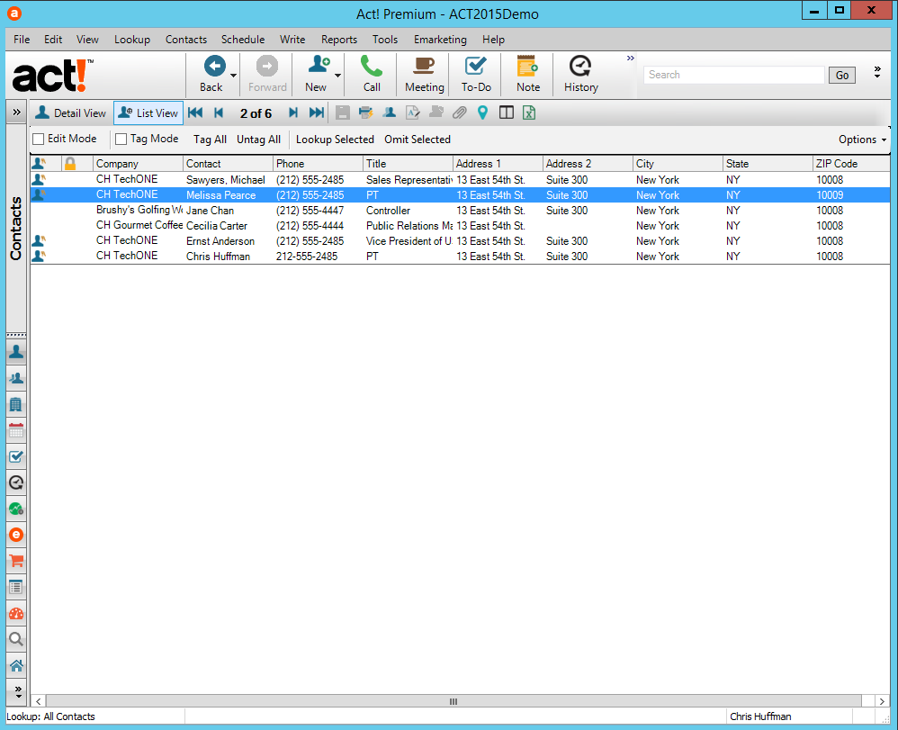Viewport: 898px width, 730px height.
Task: Click in the Search input field
Action: [733, 75]
